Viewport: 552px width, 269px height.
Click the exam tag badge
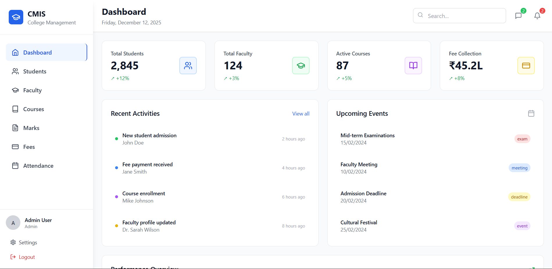(x=522, y=139)
